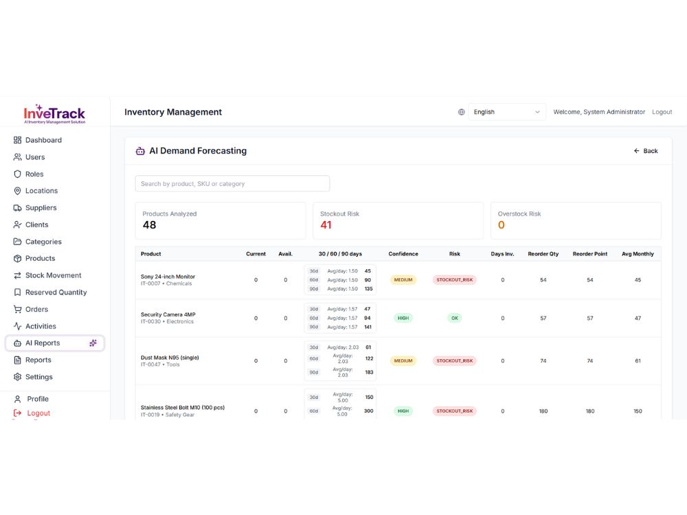Viewport: 687px width, 515px height.
Task: Click the InveTrack logo
Action: (x=54, y=114)
